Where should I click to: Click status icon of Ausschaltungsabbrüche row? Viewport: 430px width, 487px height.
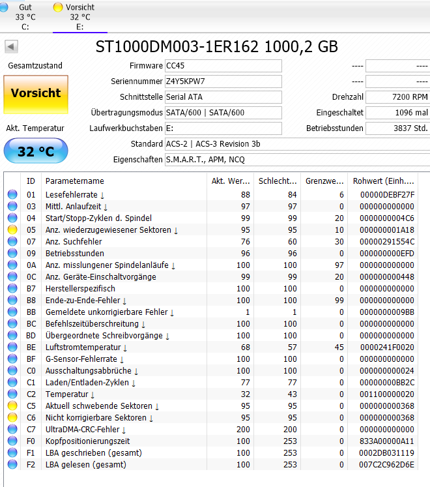tap(12, 370)
